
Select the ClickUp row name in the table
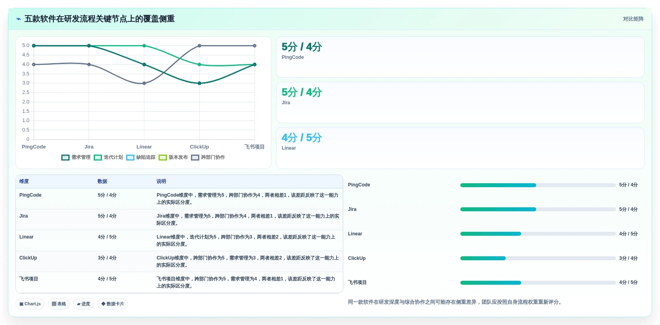(x=28, y=258)
